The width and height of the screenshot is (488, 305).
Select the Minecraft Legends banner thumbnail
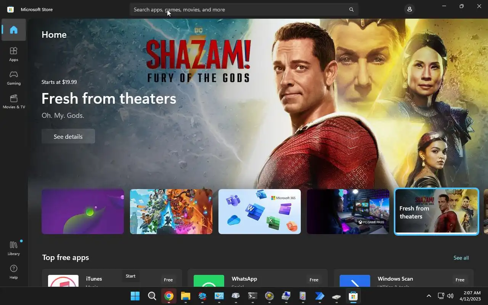point(171,212)
